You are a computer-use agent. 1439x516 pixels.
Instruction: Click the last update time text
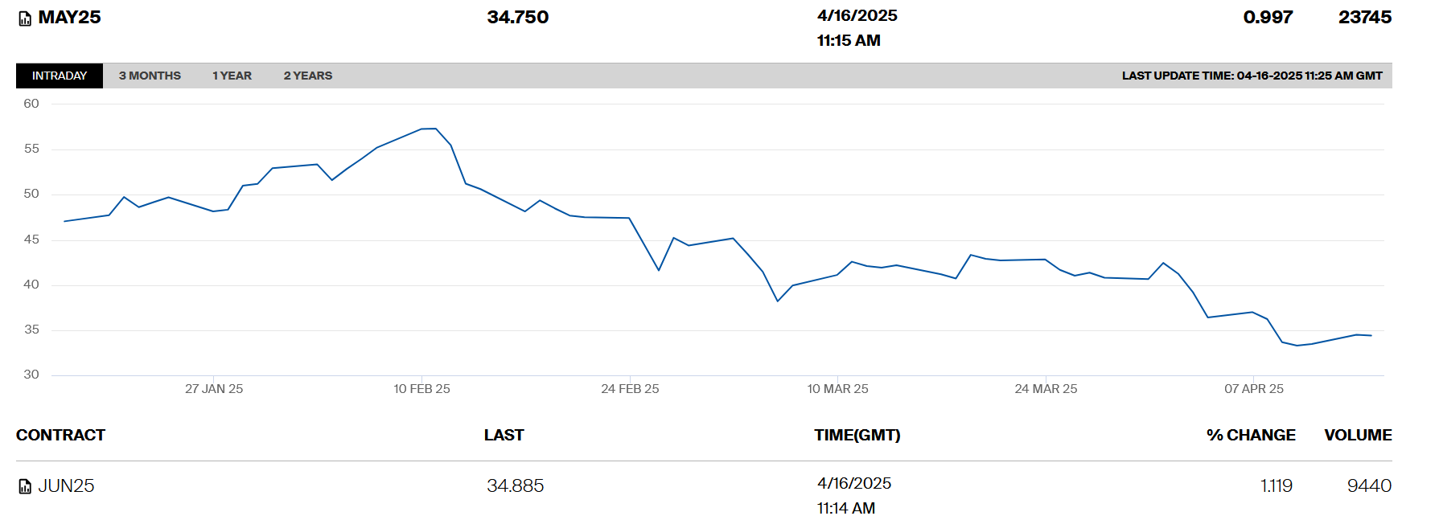[x=1252, y=76]
